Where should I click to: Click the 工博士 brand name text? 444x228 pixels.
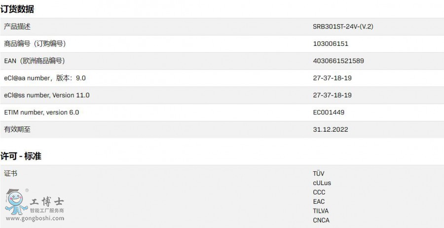coord(47,201)
